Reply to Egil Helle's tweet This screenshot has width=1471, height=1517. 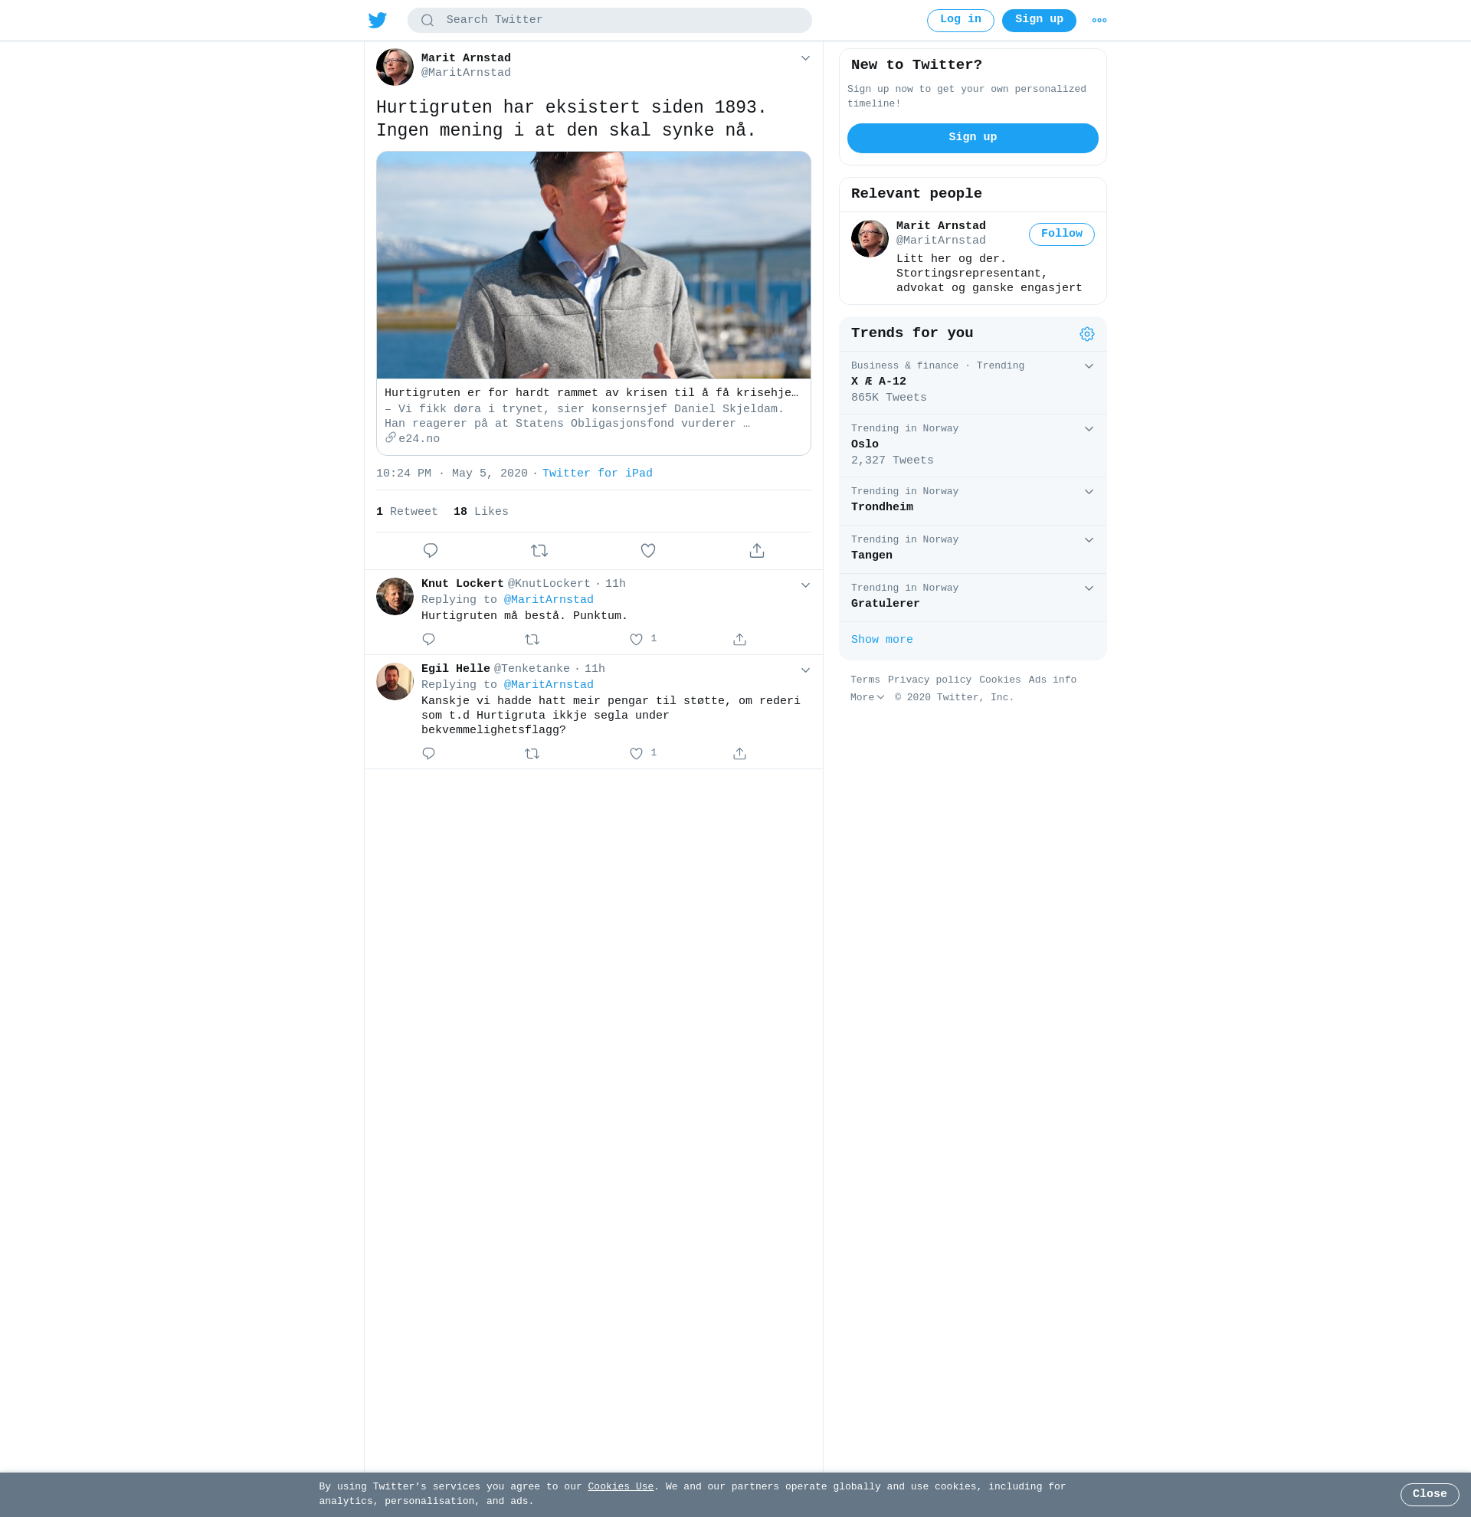[429, 754]
